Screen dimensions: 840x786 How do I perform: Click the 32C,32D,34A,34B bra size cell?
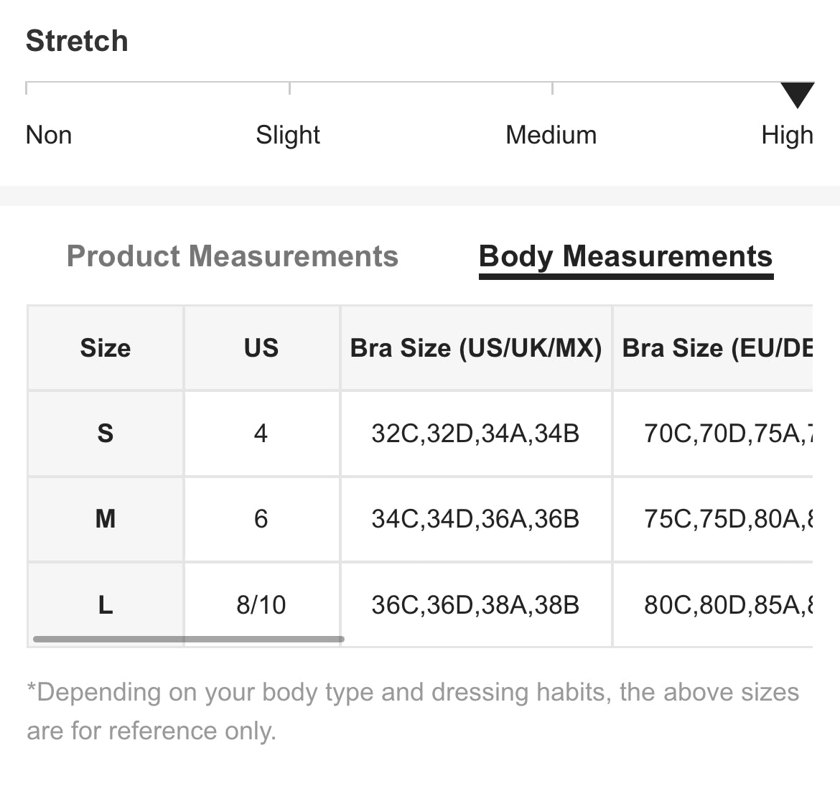(475, 434)
